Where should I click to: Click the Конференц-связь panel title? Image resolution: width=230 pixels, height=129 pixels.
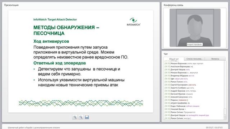pyautogui.click(x=173, y=5)
